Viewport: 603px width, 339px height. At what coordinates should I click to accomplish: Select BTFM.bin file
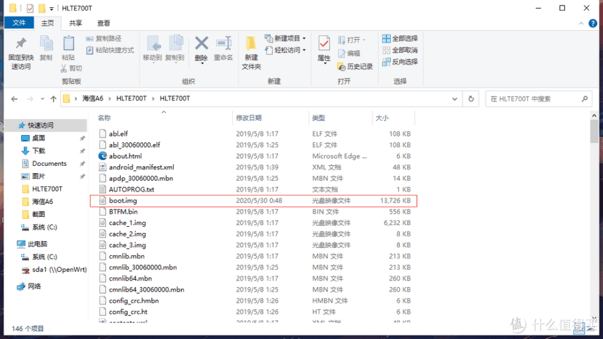click(x=123, y=212)
